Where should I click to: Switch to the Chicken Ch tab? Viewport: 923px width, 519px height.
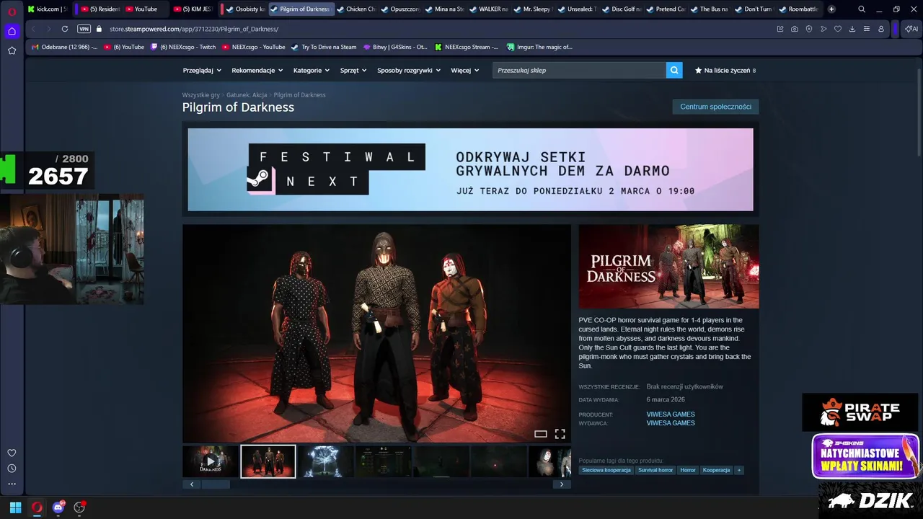356,9
